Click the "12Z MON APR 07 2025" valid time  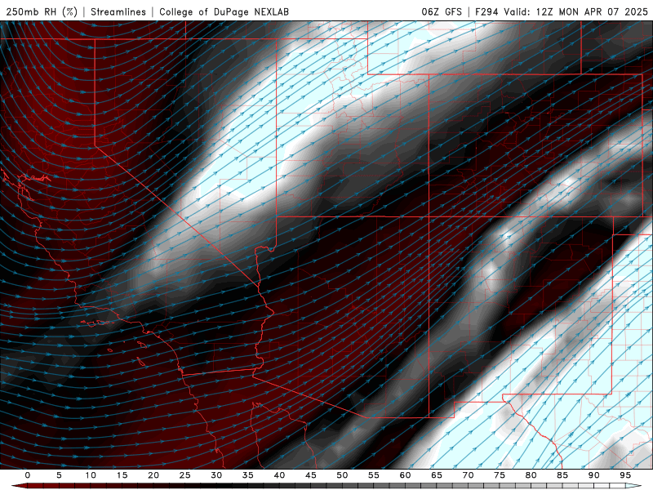pyautogui.click(x=592, y=11)
